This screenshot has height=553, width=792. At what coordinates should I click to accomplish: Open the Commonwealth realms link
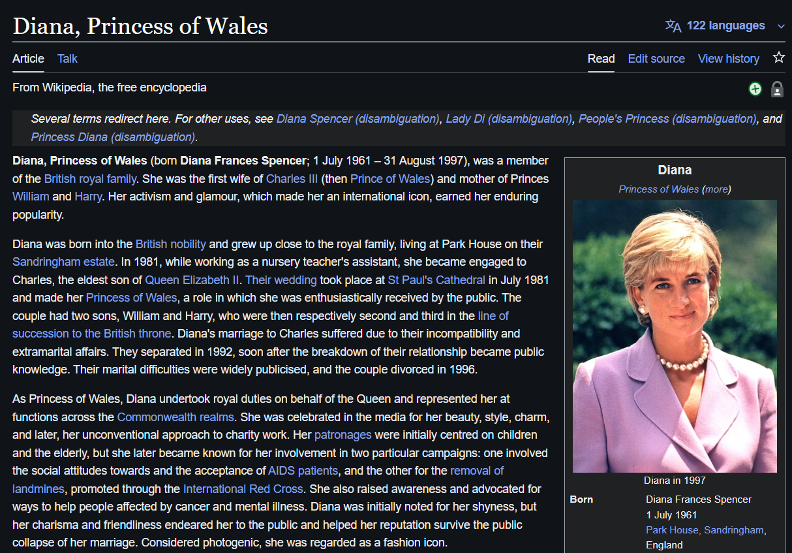pyautogui.click(x=175, y=417)
